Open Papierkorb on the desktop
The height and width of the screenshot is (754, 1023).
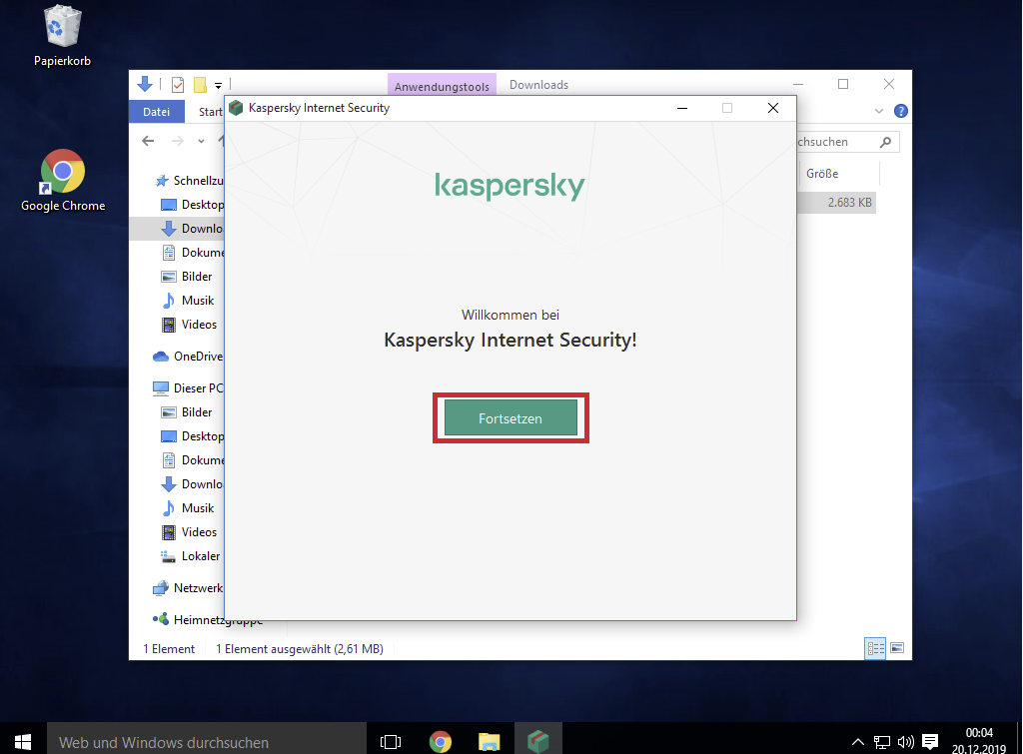[x=62, y=36]
